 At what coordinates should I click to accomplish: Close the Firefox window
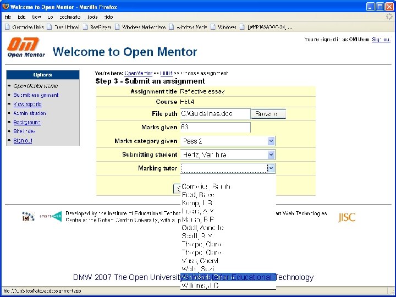click(389, 7)
